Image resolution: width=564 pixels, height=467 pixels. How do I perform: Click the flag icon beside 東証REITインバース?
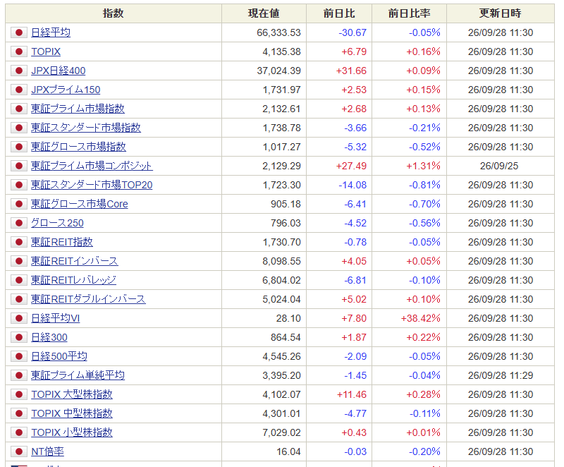(x=19, y=262)
